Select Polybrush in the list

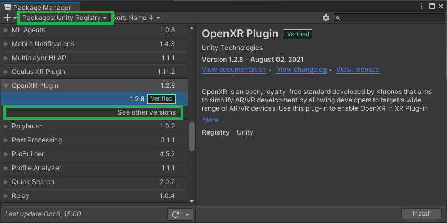pos(94,126)
